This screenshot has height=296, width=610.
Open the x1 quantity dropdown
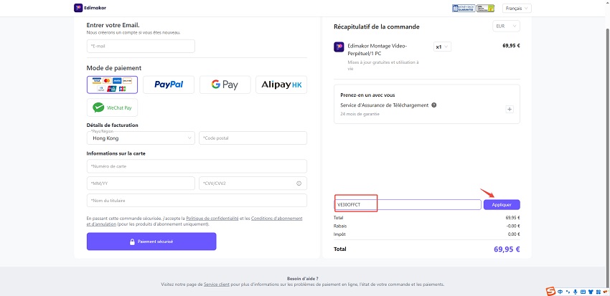tap(442, 47)
